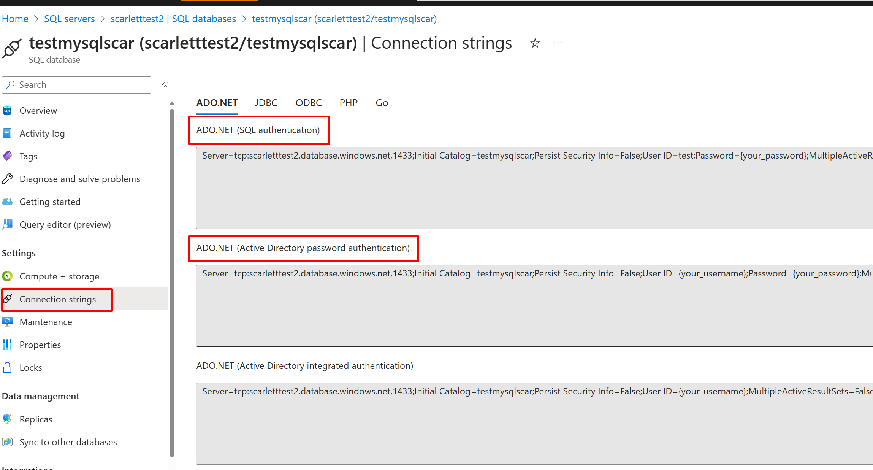Screen dimensions: 873x470
Task: Open the more options ellipsis menu
Action: (558, 43)
